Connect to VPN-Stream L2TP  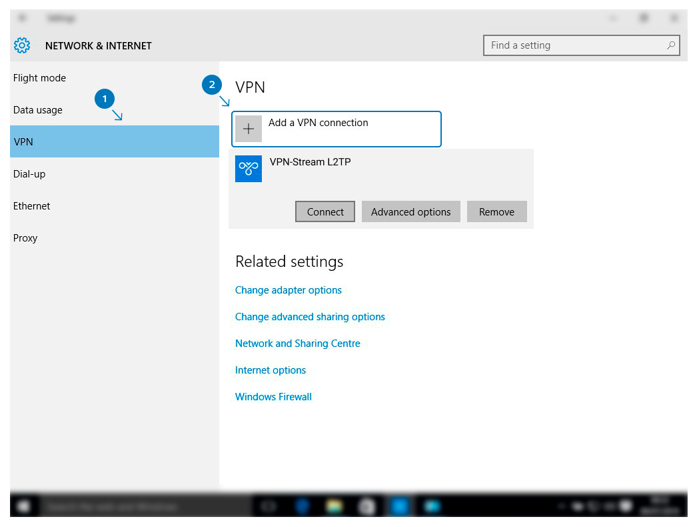tap(325, 211)
